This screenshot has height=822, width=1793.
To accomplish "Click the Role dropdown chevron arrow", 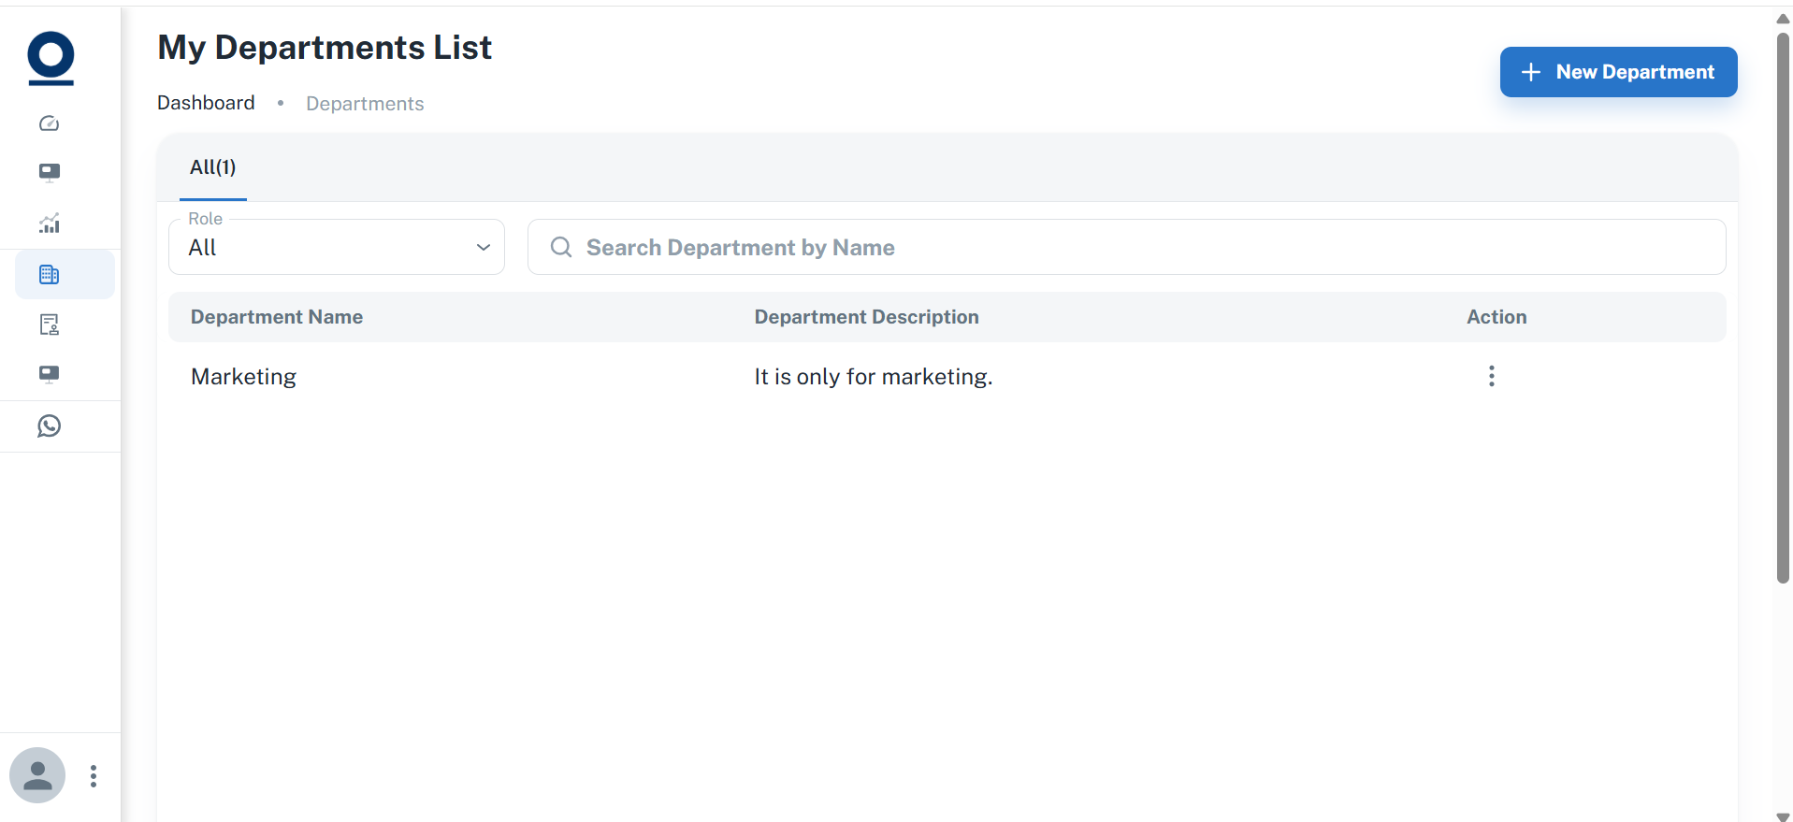I will pyautogui.click(x=484, y=247).
